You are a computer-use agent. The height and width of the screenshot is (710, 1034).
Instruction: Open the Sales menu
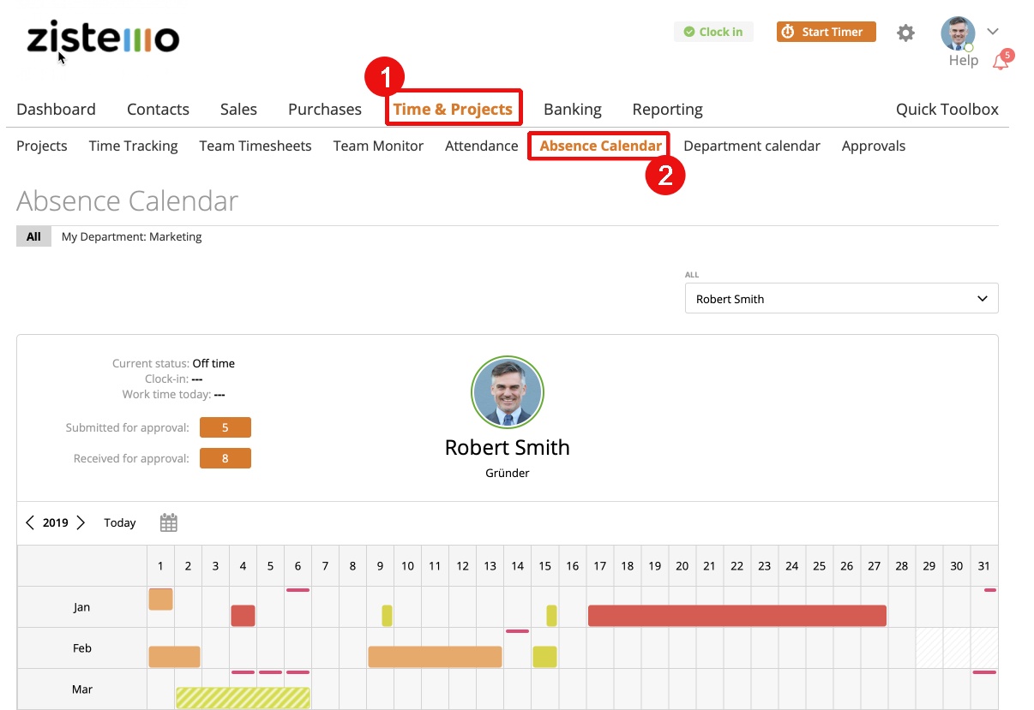[x=238, y=109]
